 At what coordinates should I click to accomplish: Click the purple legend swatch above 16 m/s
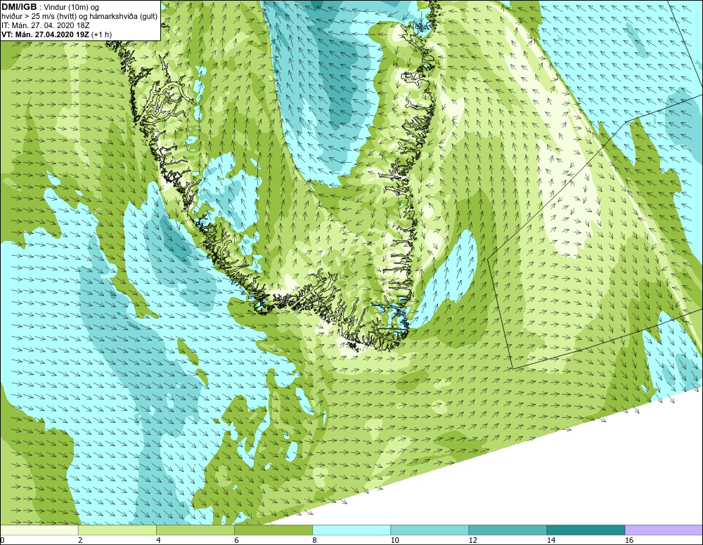pos(664,530)
